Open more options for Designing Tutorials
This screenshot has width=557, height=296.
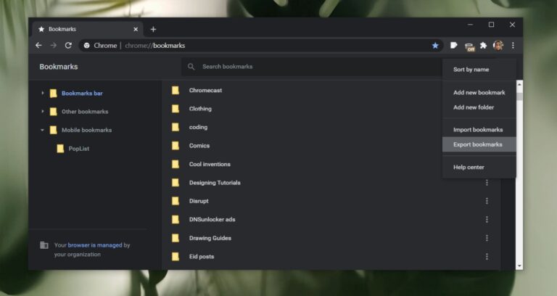coord(487,183)
